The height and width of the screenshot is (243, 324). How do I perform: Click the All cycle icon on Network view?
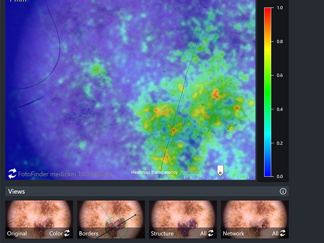(x=282, y=233)
